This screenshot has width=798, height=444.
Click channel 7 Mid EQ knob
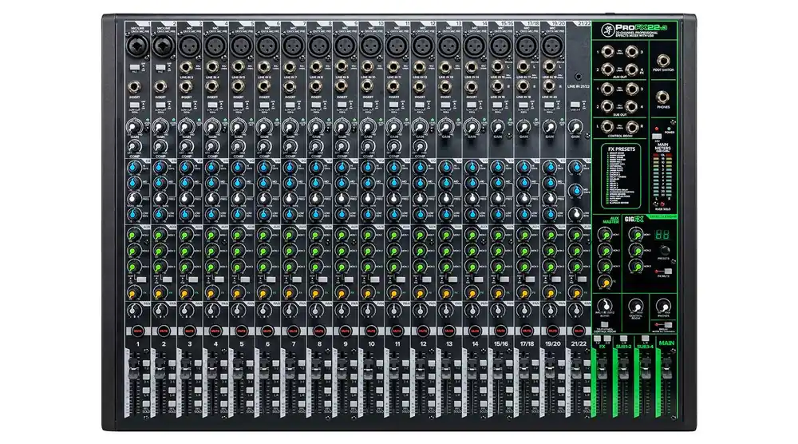coord(290,182)
